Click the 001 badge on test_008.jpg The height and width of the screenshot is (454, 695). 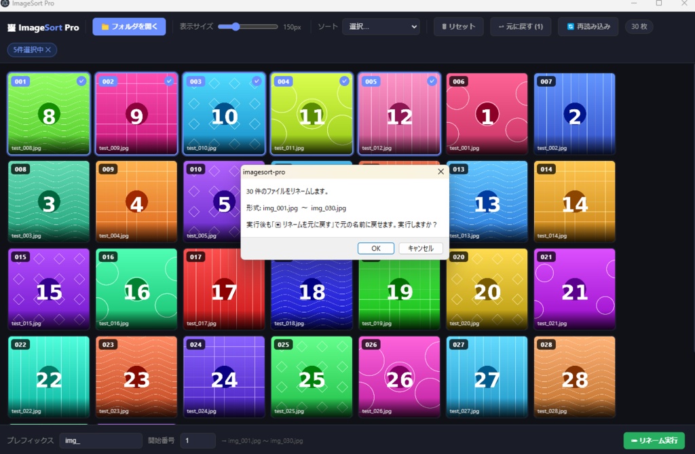click(20, 81)
